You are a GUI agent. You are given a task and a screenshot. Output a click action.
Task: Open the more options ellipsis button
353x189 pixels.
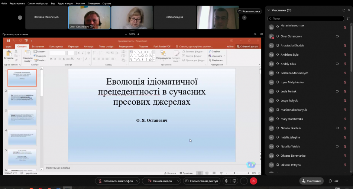click(244, 181)
